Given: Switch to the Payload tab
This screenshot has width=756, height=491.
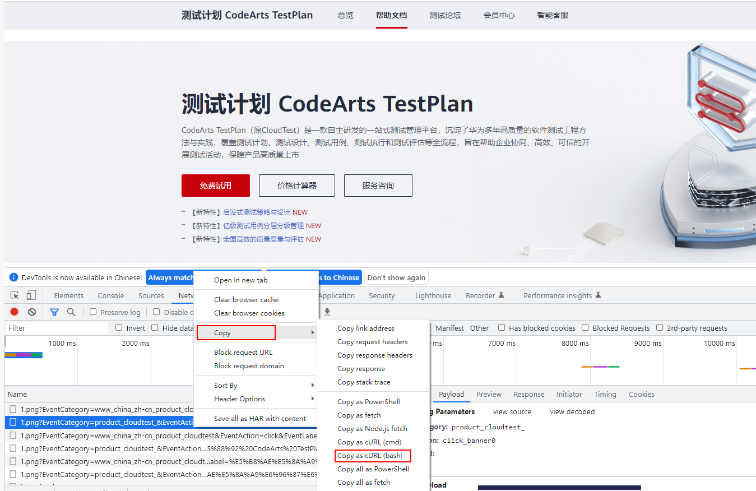Looking at the screenshot, I should [x=451, y=394].
